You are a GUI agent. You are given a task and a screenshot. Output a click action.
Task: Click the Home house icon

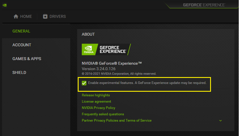[x=16, y=16]
